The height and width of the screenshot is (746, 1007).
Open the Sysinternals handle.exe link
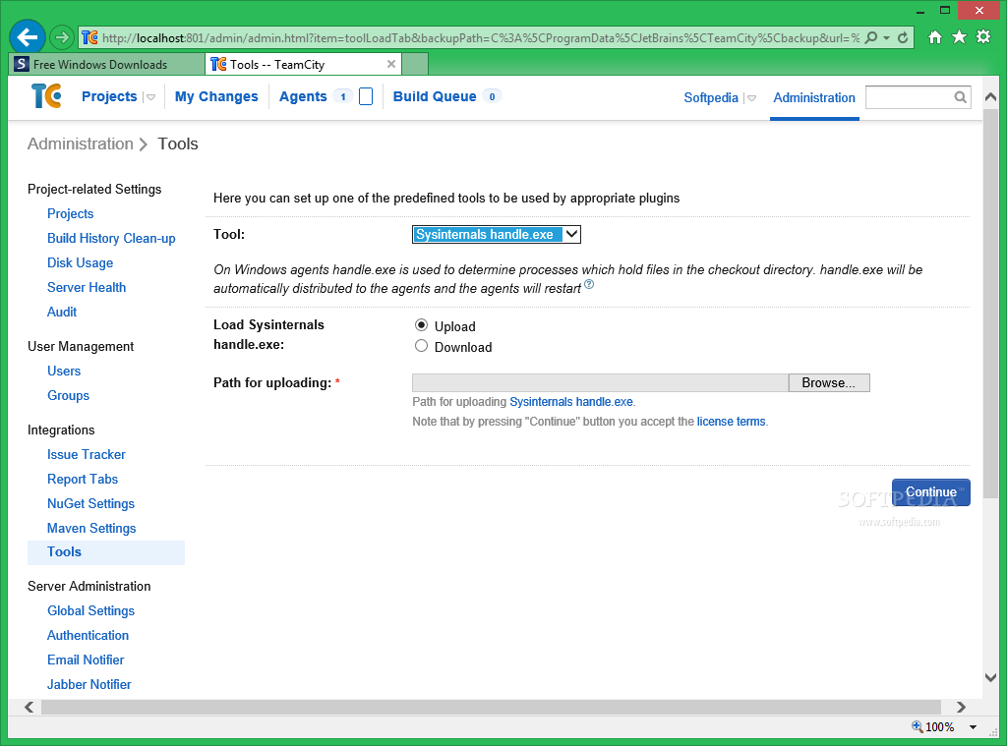point(571,402)
